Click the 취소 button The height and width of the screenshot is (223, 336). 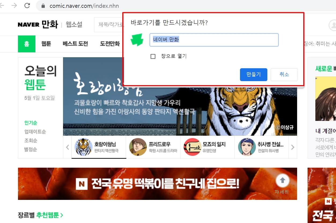pos(284,74)
